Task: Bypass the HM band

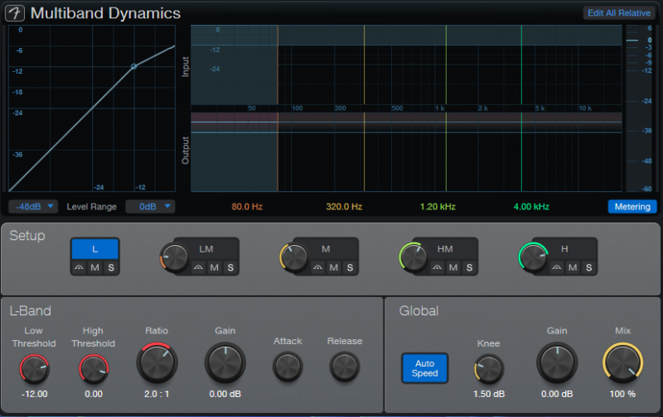Action: (438, 267)
